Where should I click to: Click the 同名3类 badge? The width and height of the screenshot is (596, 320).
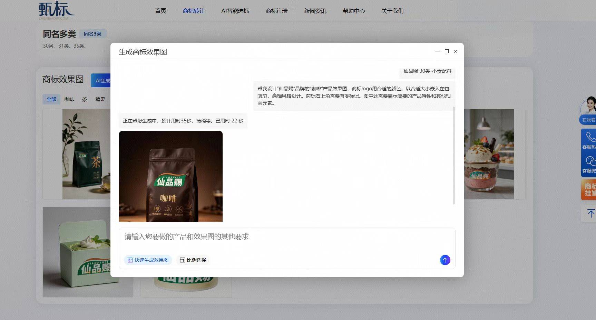click(x=92, y=34)
